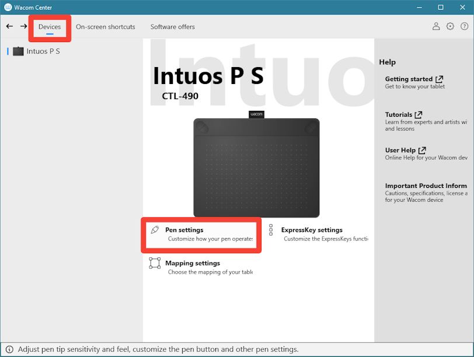The width and height of the screenshot is (474, 357).
Task: Click the pen icon beside Pen settings
Action: click(x=155, y=230)
